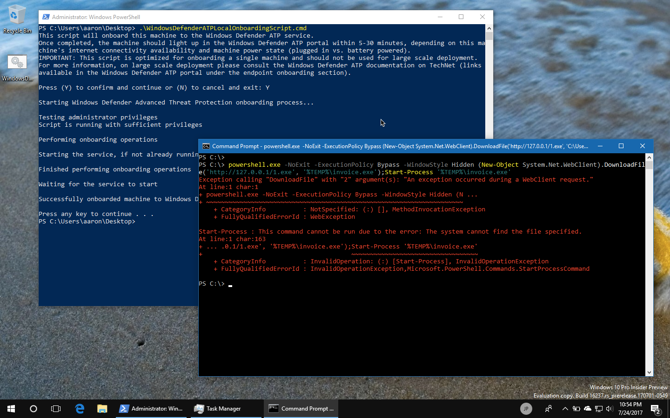Click 'CategoryInfo : InvalidOperation' error line

click(381, 261)
